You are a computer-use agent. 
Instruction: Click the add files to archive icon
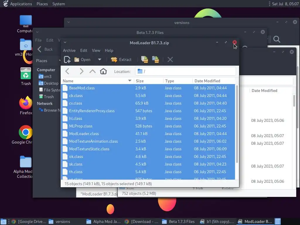(145, 59)
